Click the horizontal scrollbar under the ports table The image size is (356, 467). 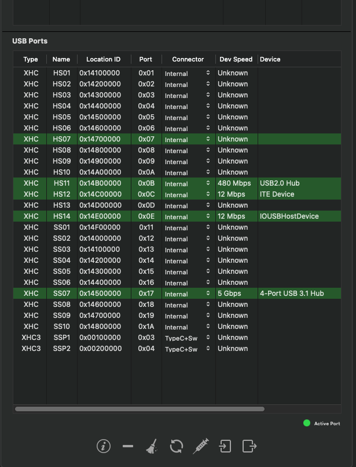140,409
